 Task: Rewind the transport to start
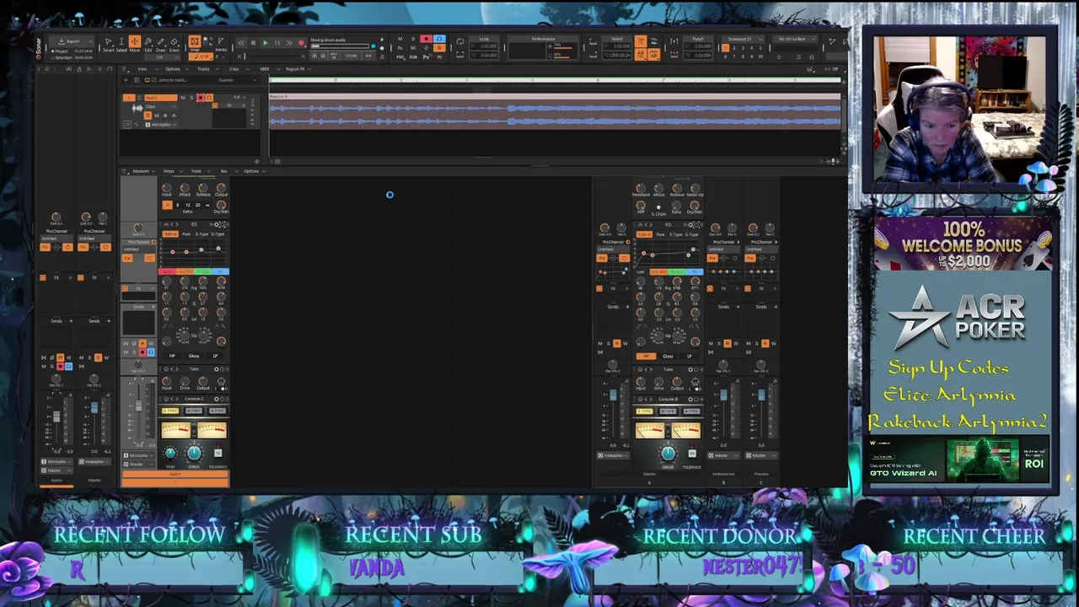pos(241,43)
